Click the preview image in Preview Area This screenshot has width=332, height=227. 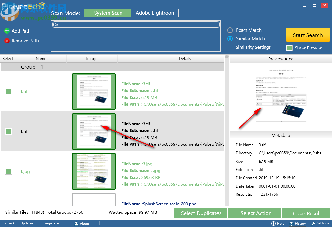pyautogui.click(x=281, y=96)
